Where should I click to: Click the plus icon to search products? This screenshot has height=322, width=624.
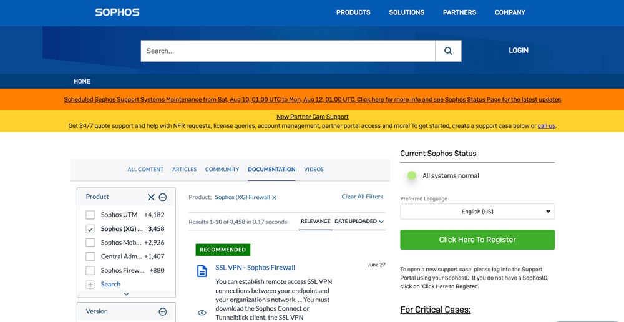click(90, 285)
